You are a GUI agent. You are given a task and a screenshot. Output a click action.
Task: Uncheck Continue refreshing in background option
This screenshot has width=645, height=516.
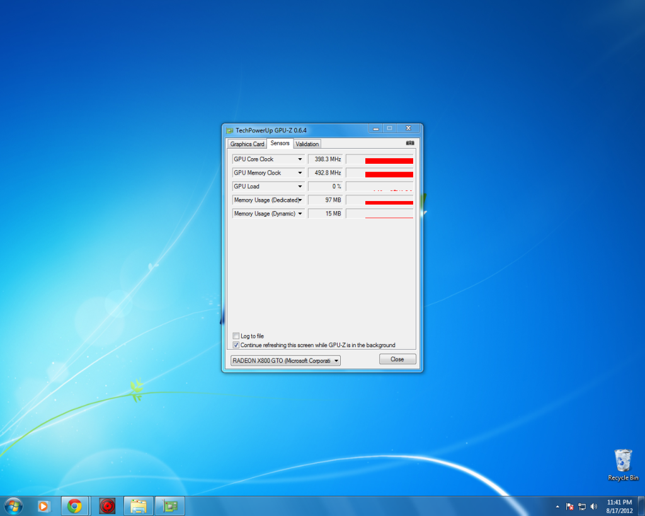(x=236, y=345)
